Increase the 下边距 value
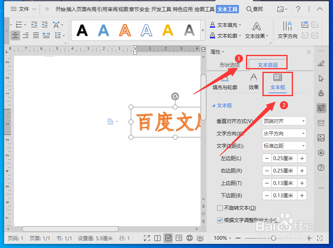The width and height of the screenshot is (333, 248). coord(302,195)
